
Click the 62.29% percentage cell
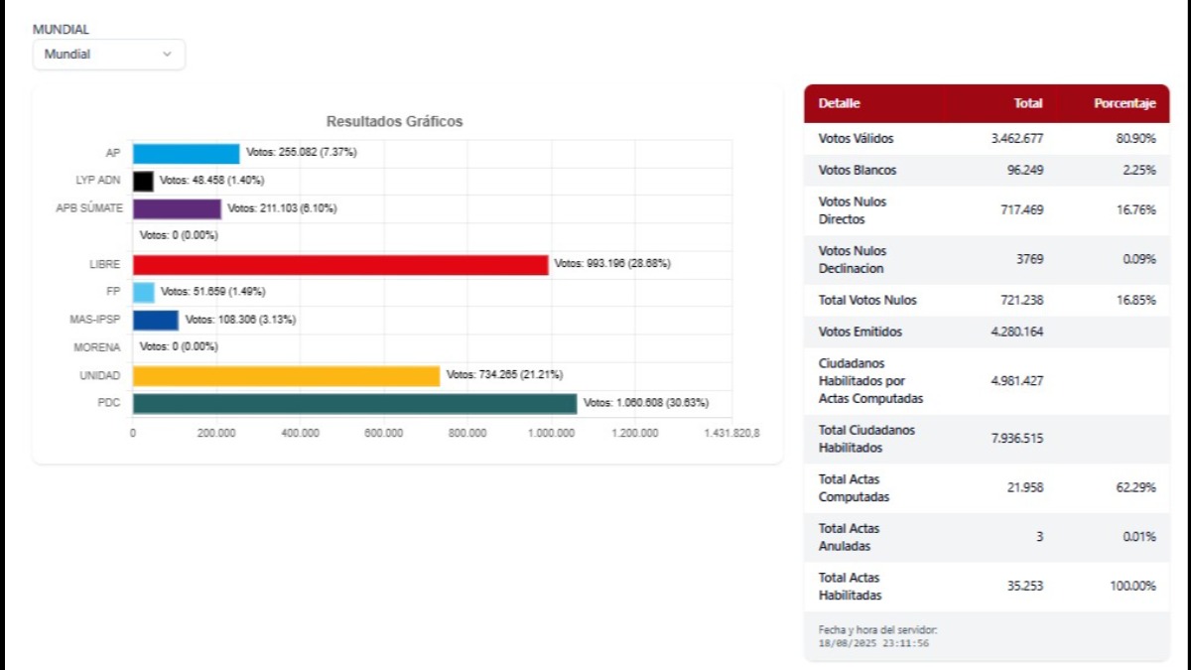pyautogui.click(x=1136, y=487)
